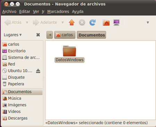Minimize the file browser window
This screenshot has width=156, height=127.
12,4
